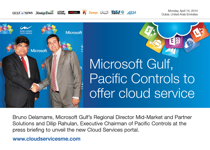Click the Gulf News logo
210x150 pixels.
(23, 13)
